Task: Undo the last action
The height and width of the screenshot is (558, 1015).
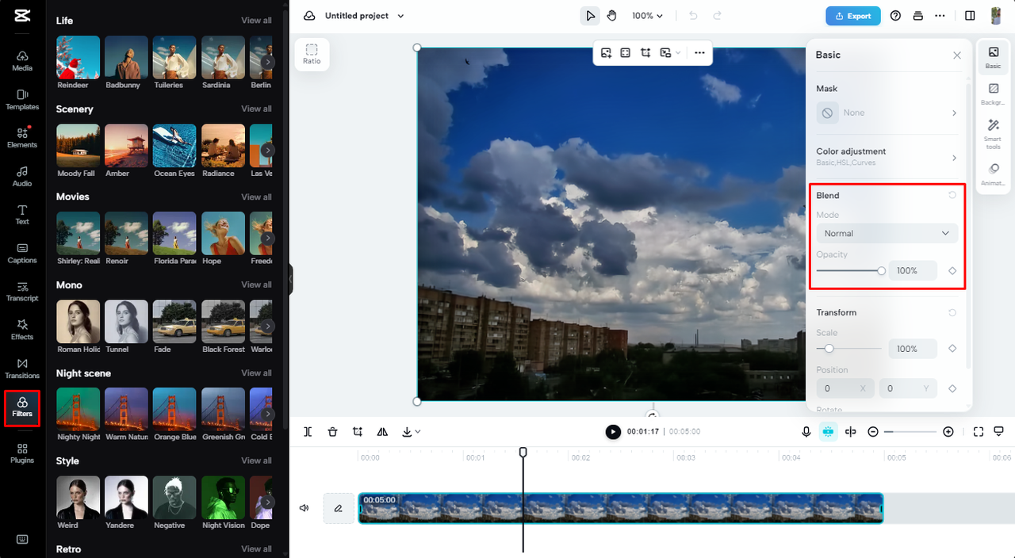Action: click(x=693, y=16)
